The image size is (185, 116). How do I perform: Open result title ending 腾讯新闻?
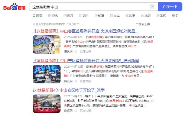(x=86, y=61)
